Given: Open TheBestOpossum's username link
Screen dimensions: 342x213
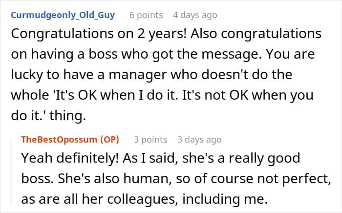Looking at the screenshot, I should [59, 140].
